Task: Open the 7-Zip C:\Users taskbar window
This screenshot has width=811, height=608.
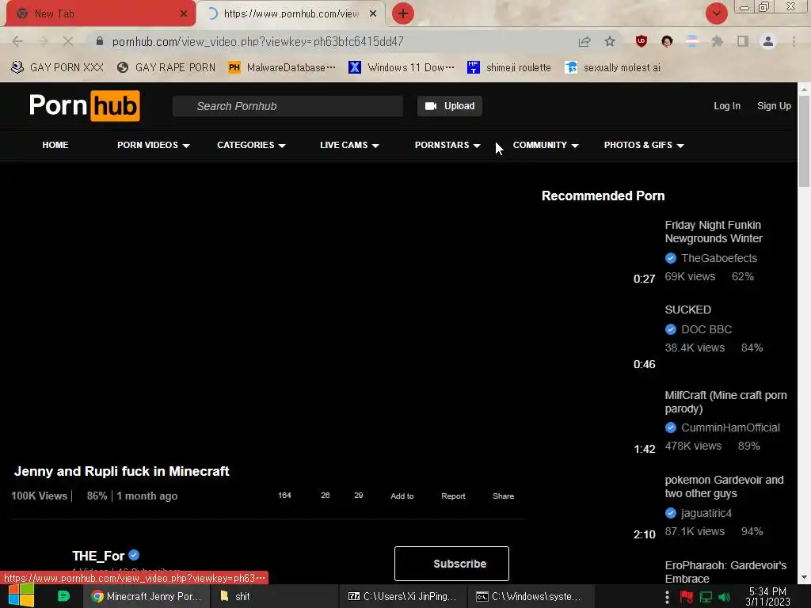Action: pos(402,596)
